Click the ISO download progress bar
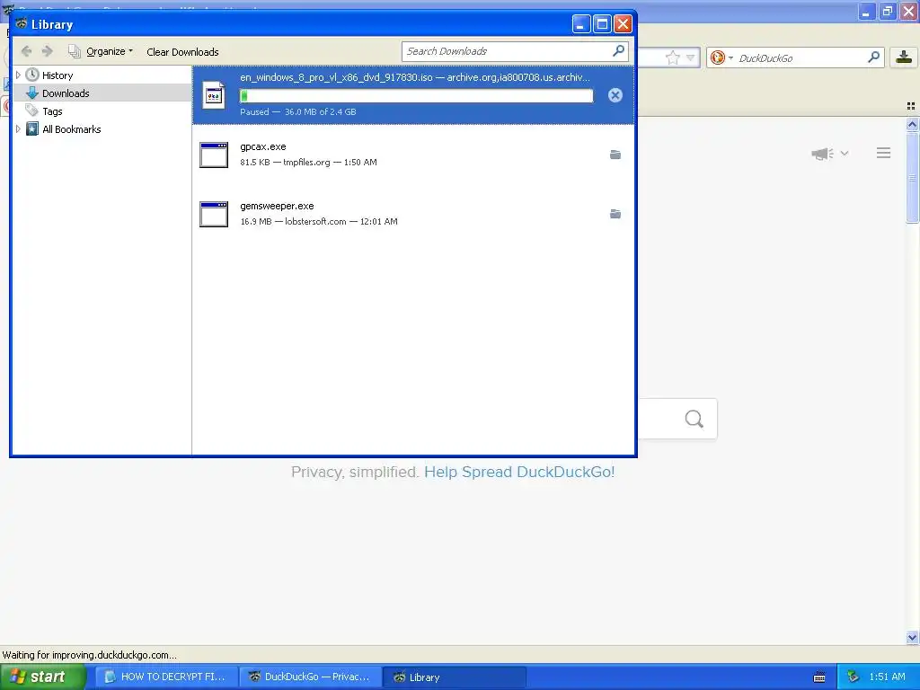This screenshot has height=690, width=920. (x=417, y=95)
